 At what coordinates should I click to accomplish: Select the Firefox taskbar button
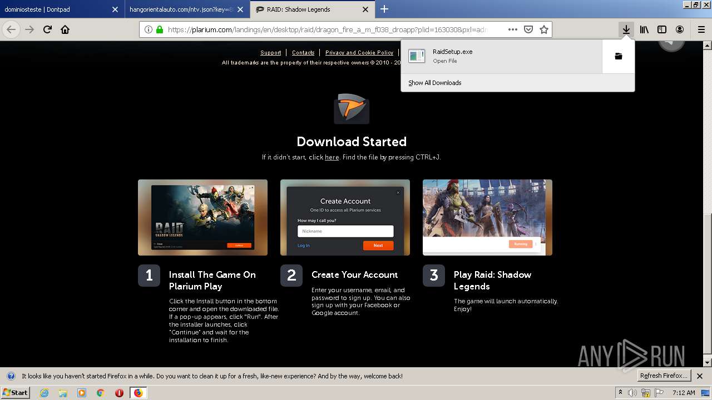(x=138, y=393)
